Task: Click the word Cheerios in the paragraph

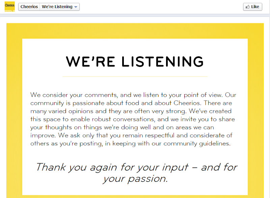Action: coord(187,103)
